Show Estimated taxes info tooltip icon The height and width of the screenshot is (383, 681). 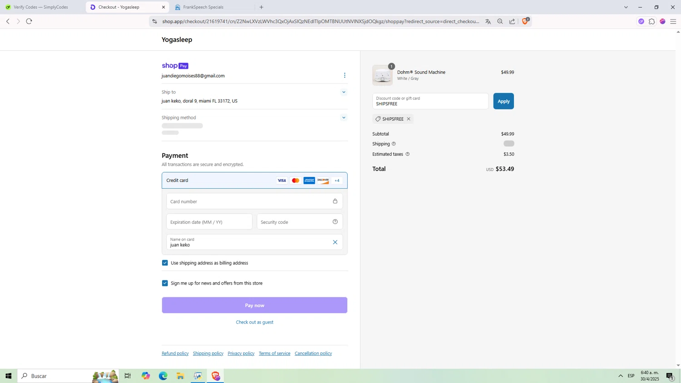point(407,154)
